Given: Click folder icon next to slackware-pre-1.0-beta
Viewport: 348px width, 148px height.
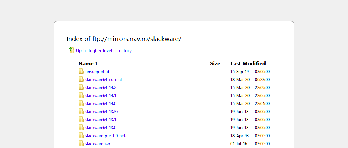Looking at the screenshot, I should coord(81,135).
